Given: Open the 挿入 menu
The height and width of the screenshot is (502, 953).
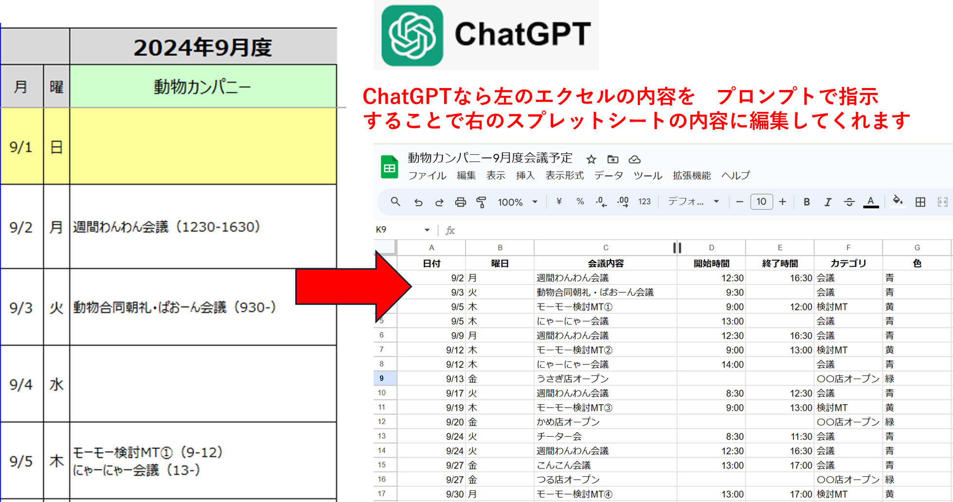Looking at the screenshot, I should [525, 176].
